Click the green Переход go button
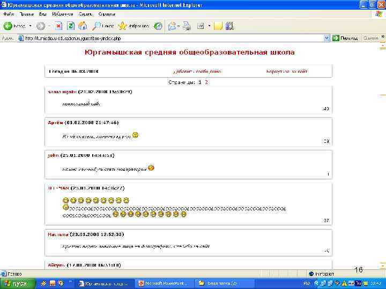The width and height of the screenshot is (386, 289). pos(345,38)
